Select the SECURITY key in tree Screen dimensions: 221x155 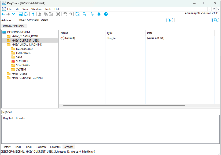22,61
